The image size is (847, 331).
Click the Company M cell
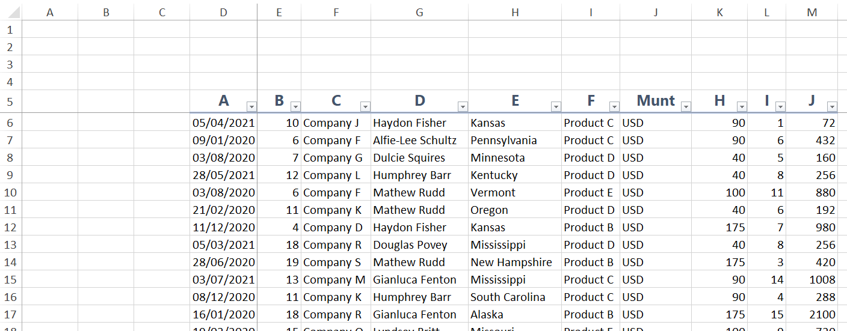336,280
